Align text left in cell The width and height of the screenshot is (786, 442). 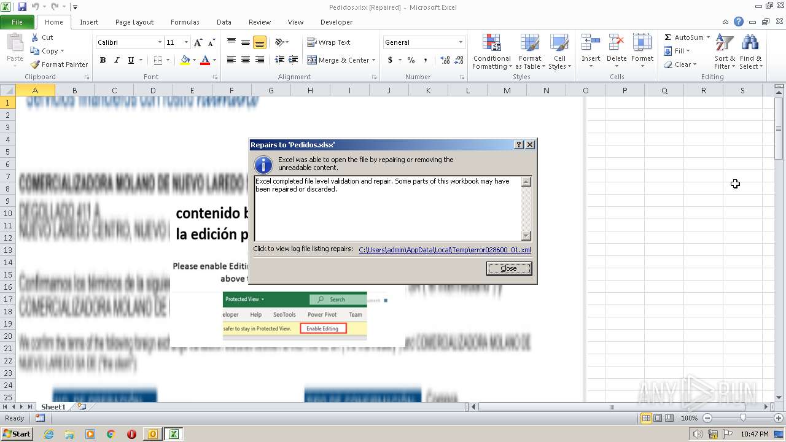[x=232, y=60]
